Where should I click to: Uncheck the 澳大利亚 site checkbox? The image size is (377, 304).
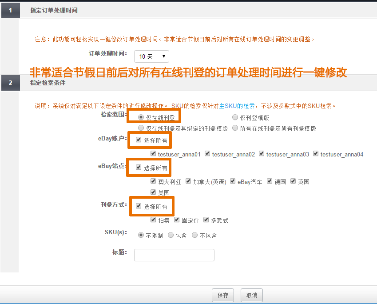tap(153, 181)
